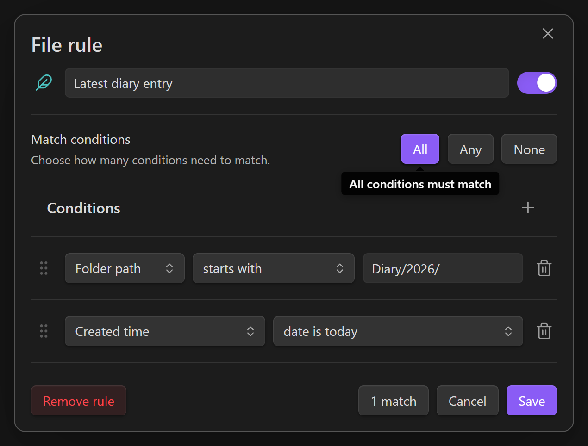Cancel the rule changes
Screen dimensions: 588x446
click(467, 401)
